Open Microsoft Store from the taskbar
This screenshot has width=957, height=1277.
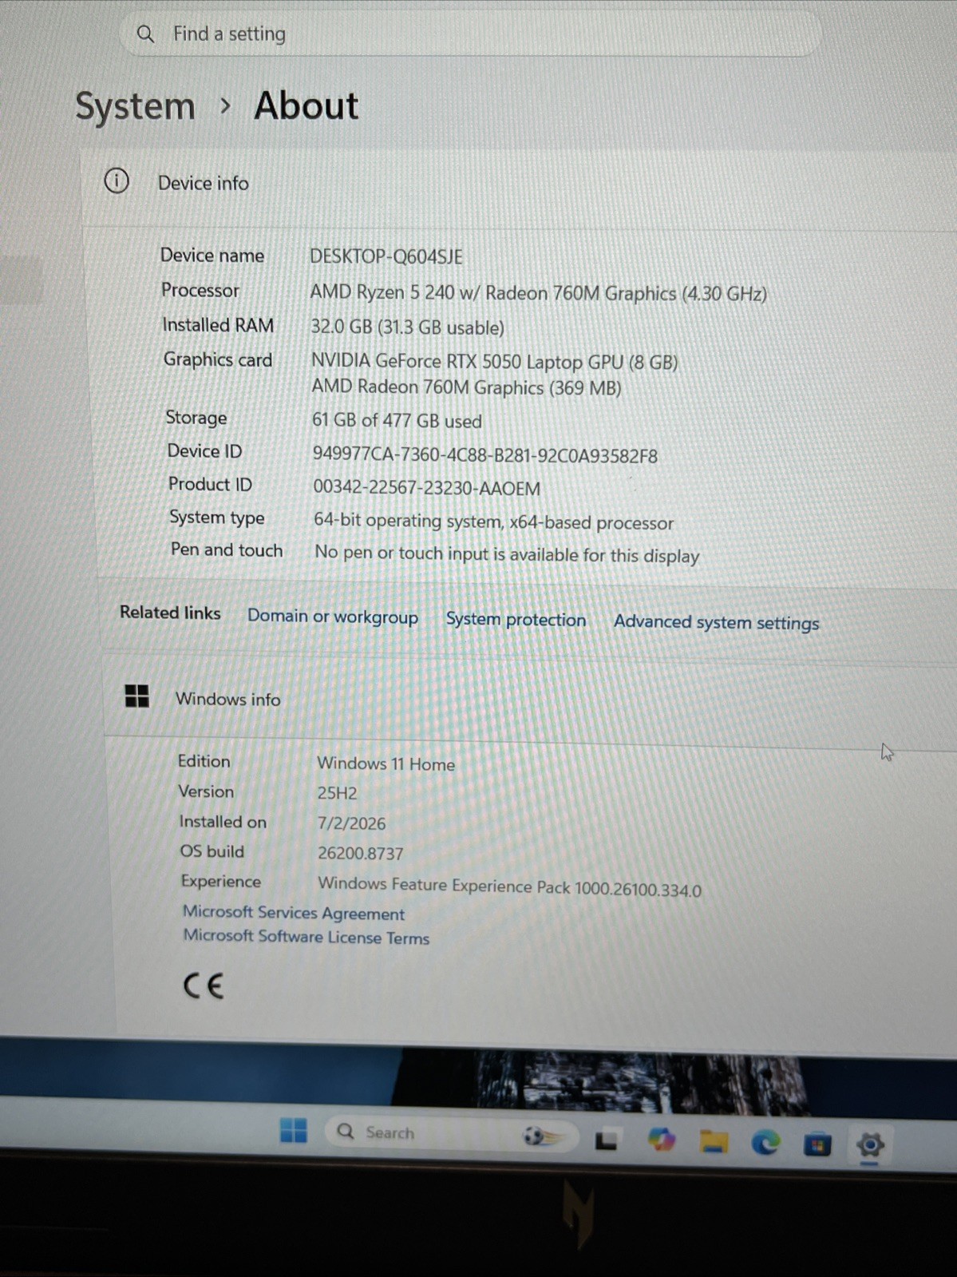click(817, 1145)
